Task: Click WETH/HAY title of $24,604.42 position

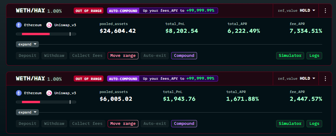Action: pyautogui.click(x=30, y=10)
